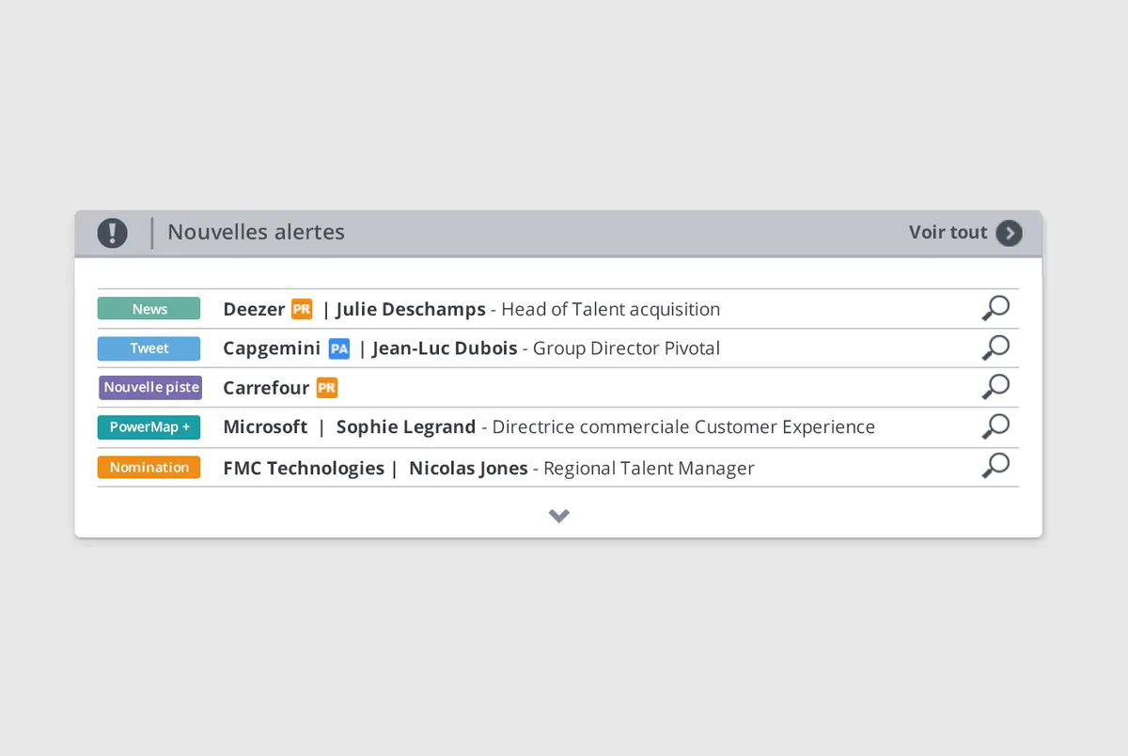Click the orange PR badge next to Deezer
This screenshot has height=756, width=1128.
(x=302, y=309)
